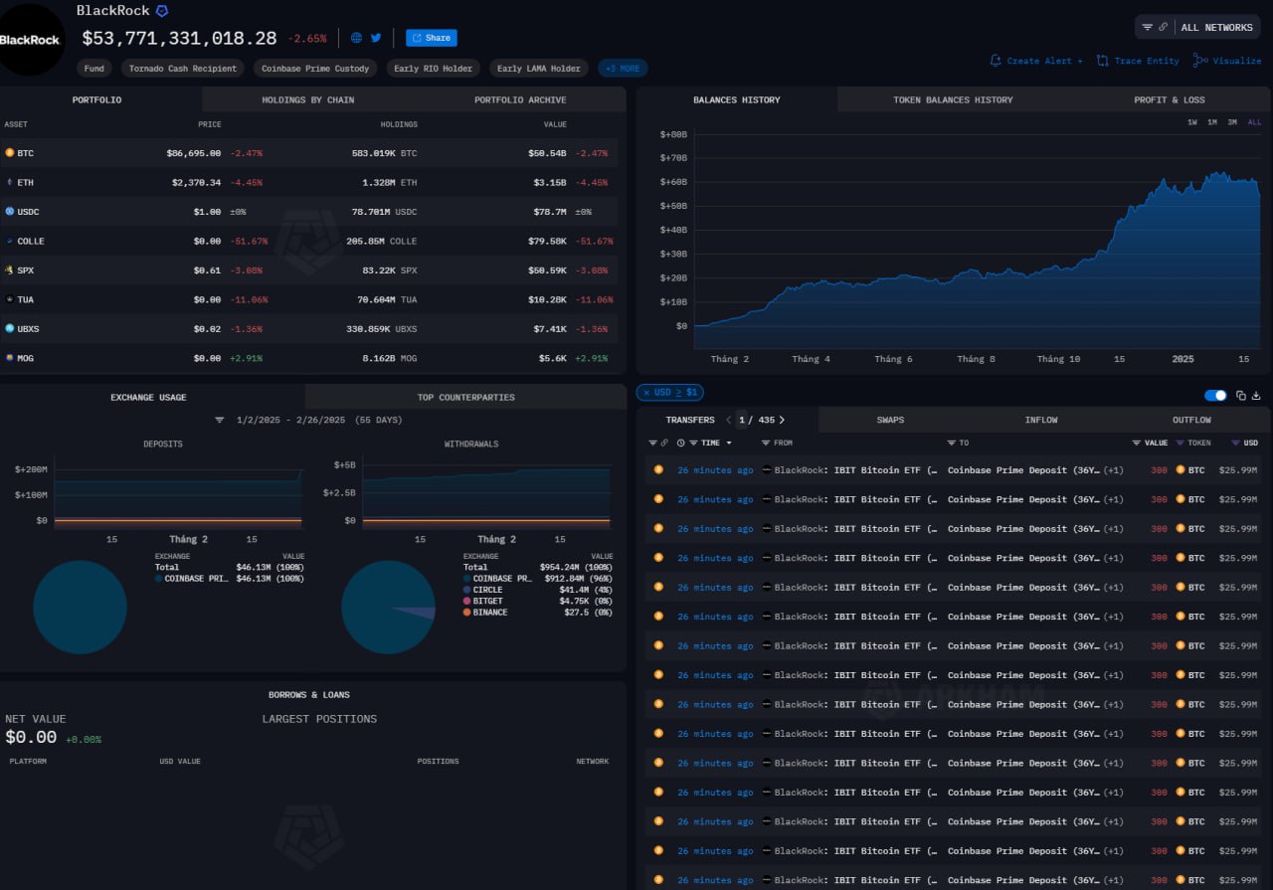Click Coinbase Prime Custody tag

coord(315,69)
